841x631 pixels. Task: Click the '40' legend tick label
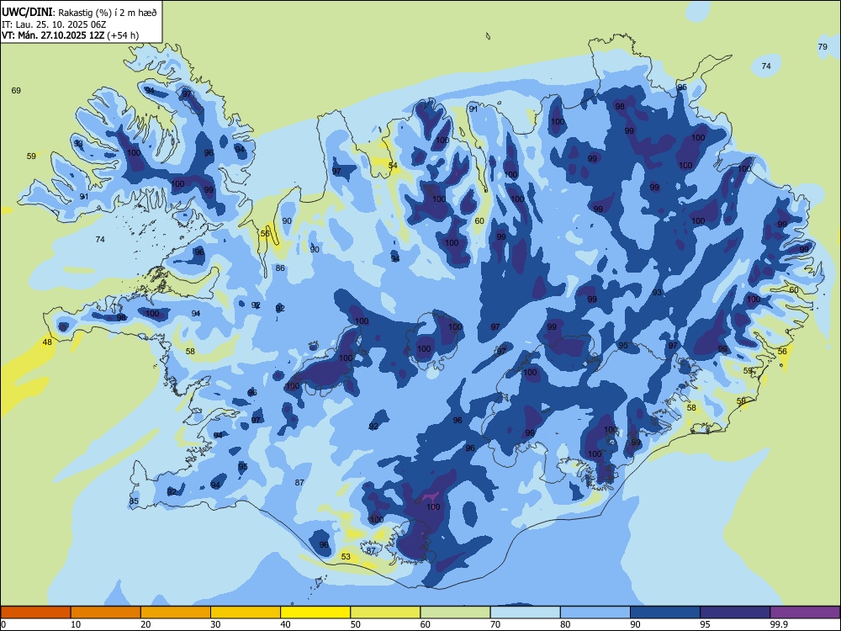pos(285,624)
